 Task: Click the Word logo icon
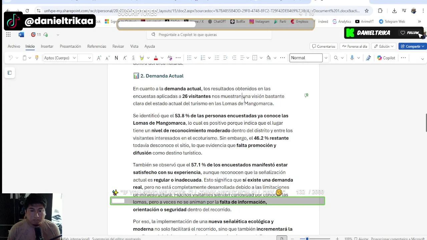click(x=21, y=35)
